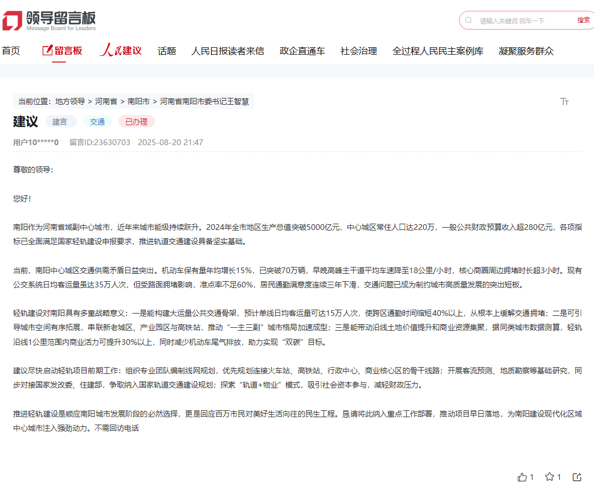
Task: Click the share icon beside the star
Action: [577, 477]
